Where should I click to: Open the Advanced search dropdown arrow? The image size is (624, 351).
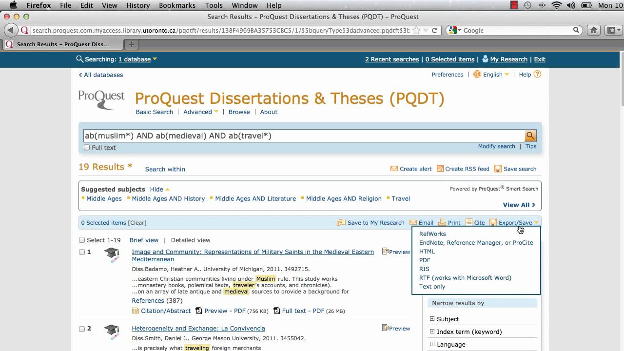216,112
